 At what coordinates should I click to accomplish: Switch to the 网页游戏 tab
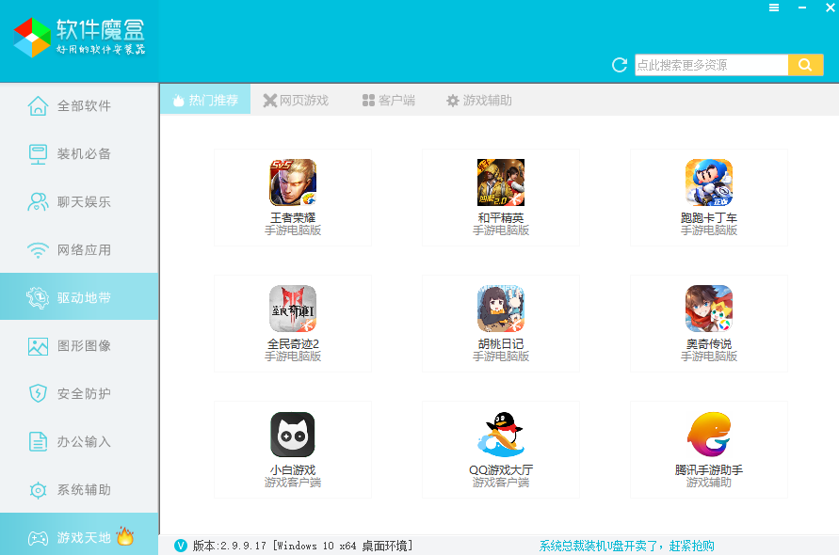point(296,100)
